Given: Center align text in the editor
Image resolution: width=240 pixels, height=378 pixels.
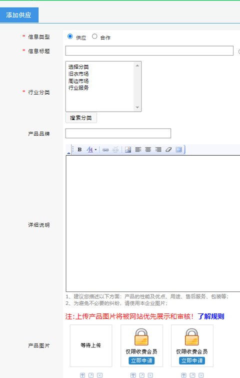Looking at the screenshot, I should [148, 150].
